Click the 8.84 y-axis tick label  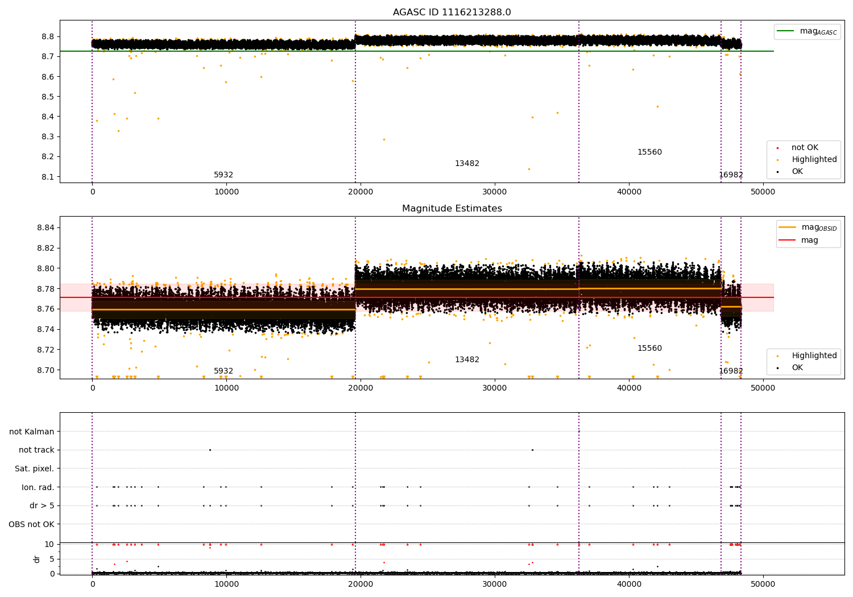tap(46, 228)
